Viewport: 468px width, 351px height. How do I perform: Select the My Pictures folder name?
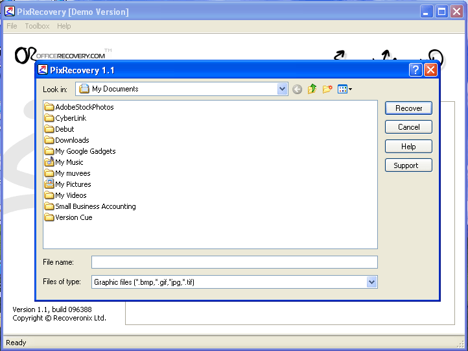pos(73,184)
